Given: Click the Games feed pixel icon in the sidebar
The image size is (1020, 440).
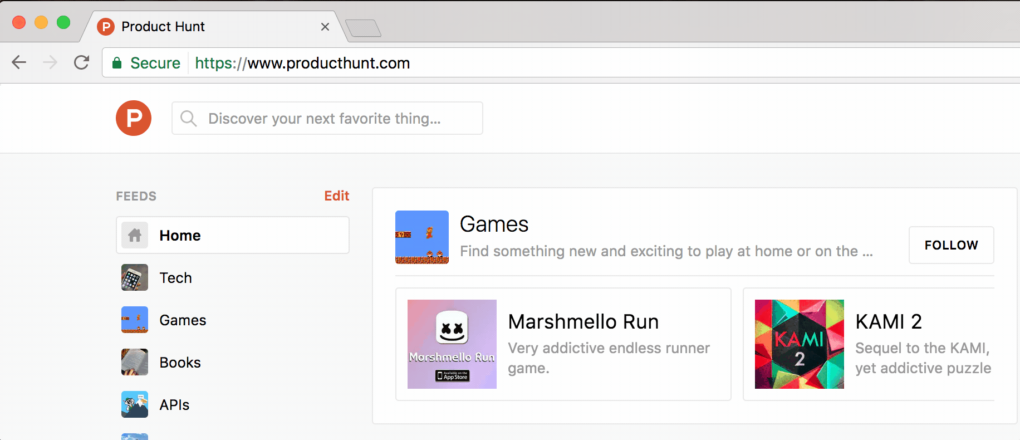Looking at the screenshot, I should pos(135,320).
